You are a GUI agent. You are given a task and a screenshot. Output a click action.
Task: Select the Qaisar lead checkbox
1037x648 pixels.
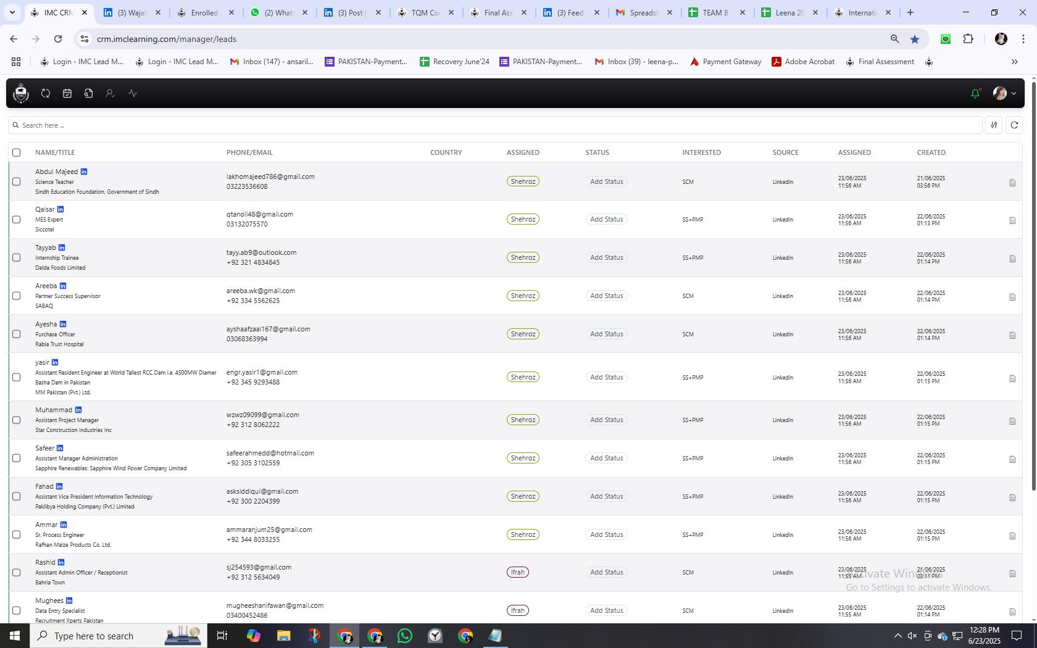click(17, 219)
